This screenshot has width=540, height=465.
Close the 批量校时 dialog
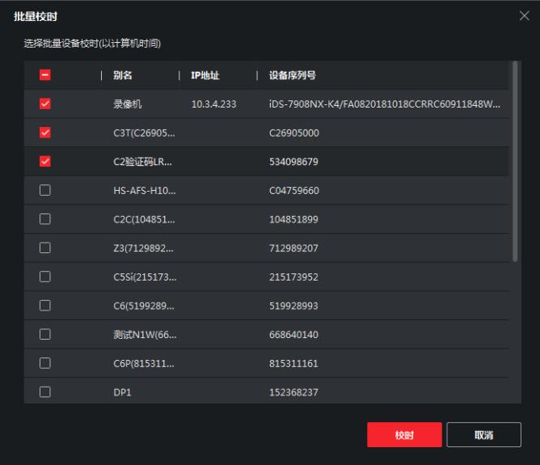[524, 16]
